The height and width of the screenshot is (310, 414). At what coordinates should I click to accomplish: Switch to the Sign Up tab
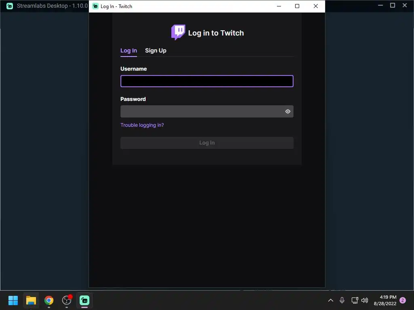(x=156, y=50)
